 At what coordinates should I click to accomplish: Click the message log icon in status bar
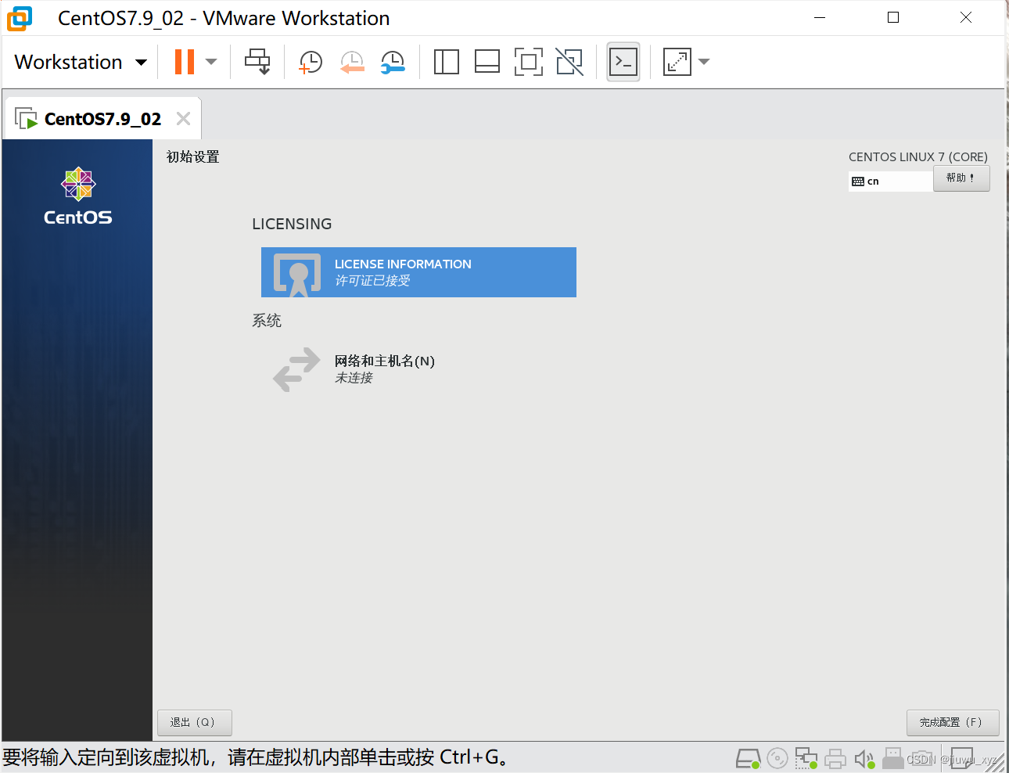pos(962,758)
